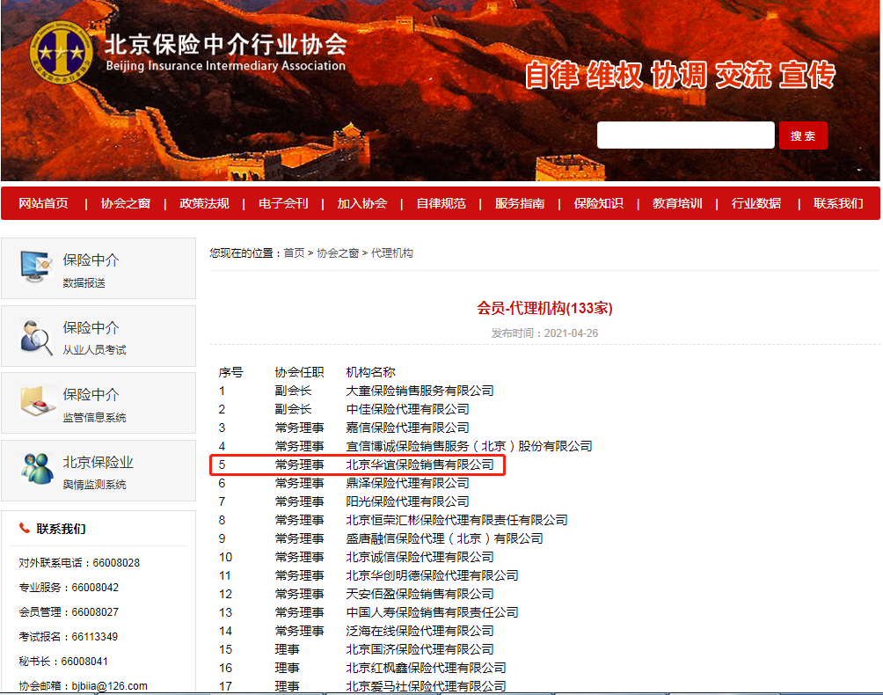Open 电子会刊 menu item
Viewport: 883px width, 695px height.
point(283,203)
